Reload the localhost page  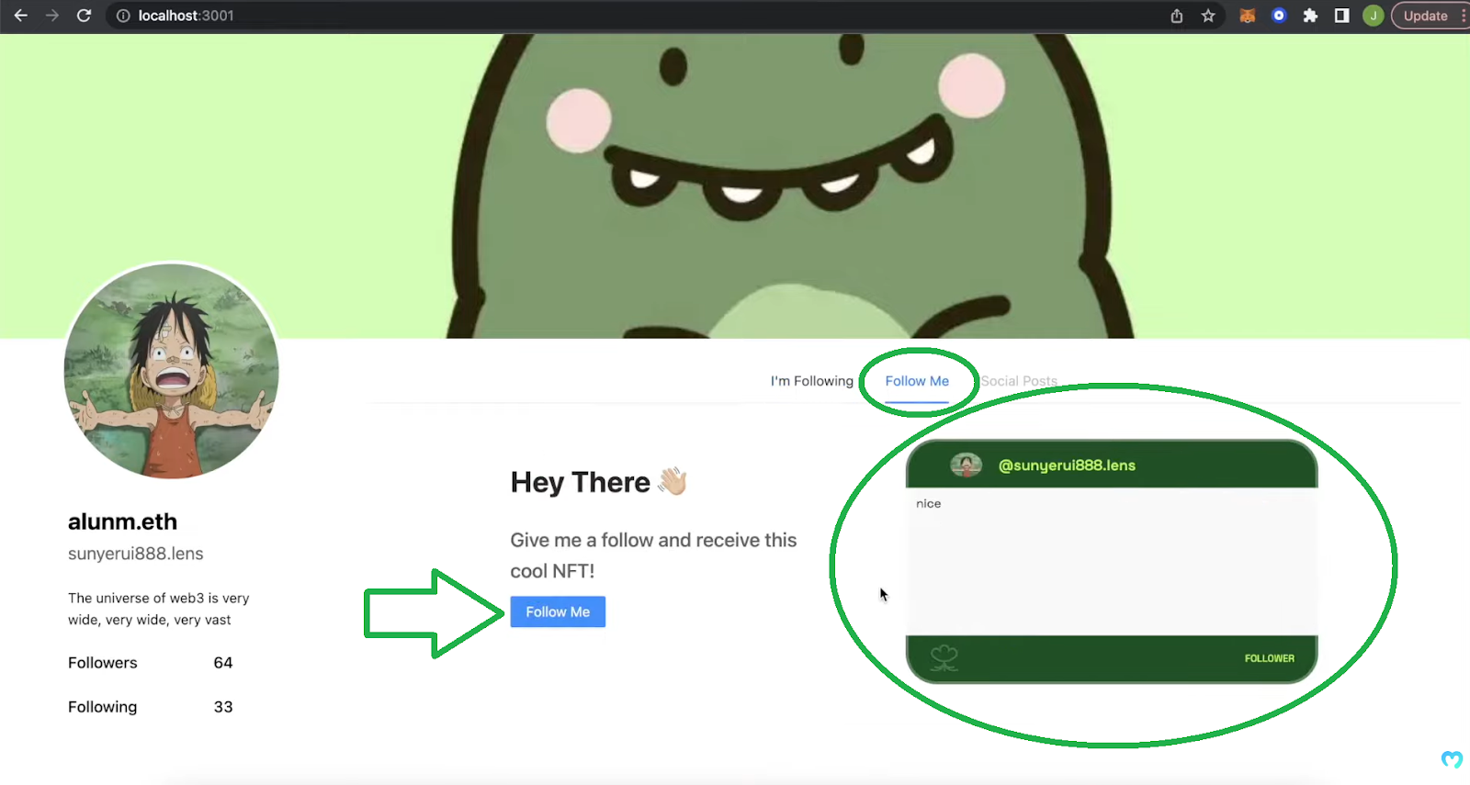coord(84,16)
